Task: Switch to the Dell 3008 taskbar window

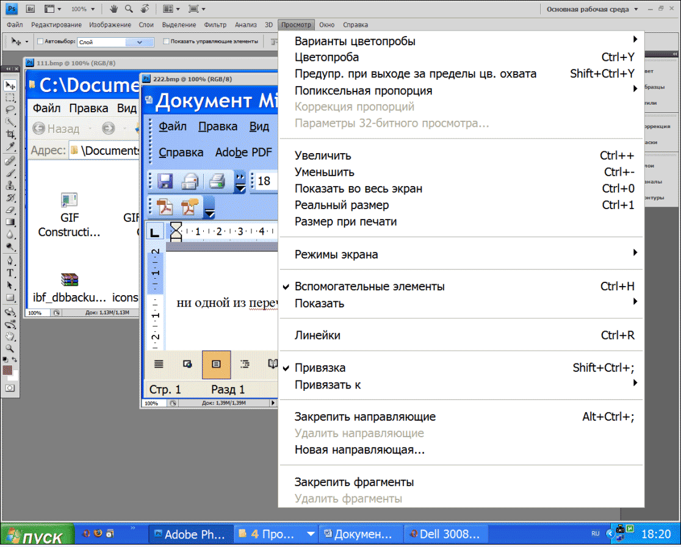Action: (445, 534)
